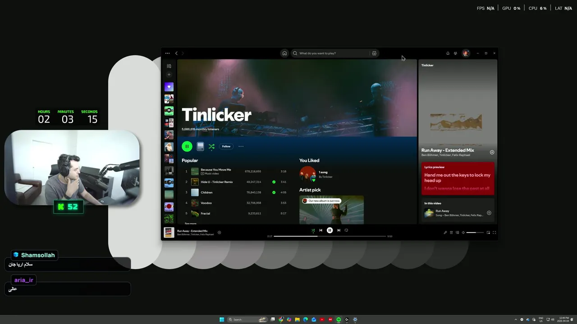Open the notifications bell in Spotify

point(448,53)
